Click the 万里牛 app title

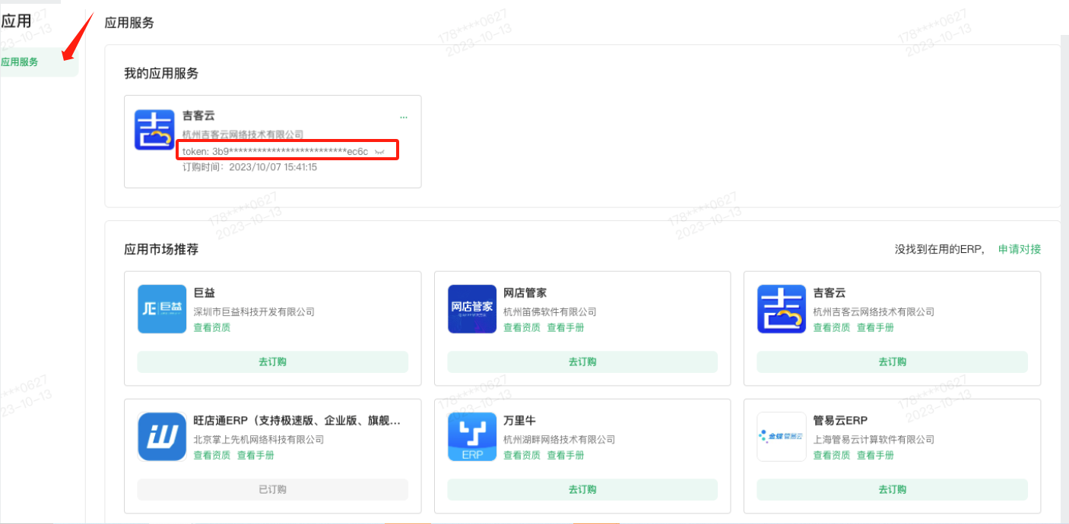click(x=519, y=421)
